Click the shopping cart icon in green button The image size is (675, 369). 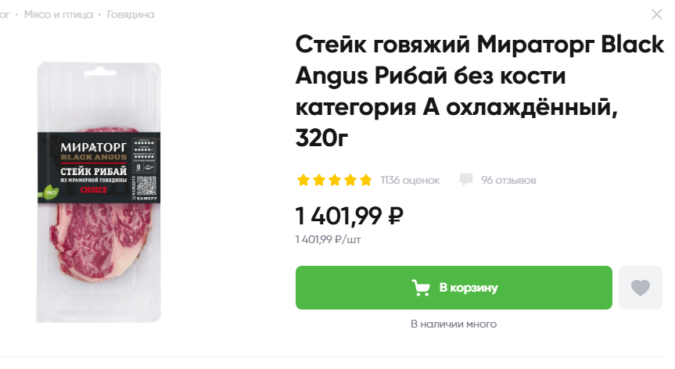click(x=421, y=288)
